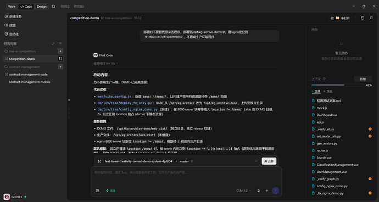Open the 编辑 menu

65,7
